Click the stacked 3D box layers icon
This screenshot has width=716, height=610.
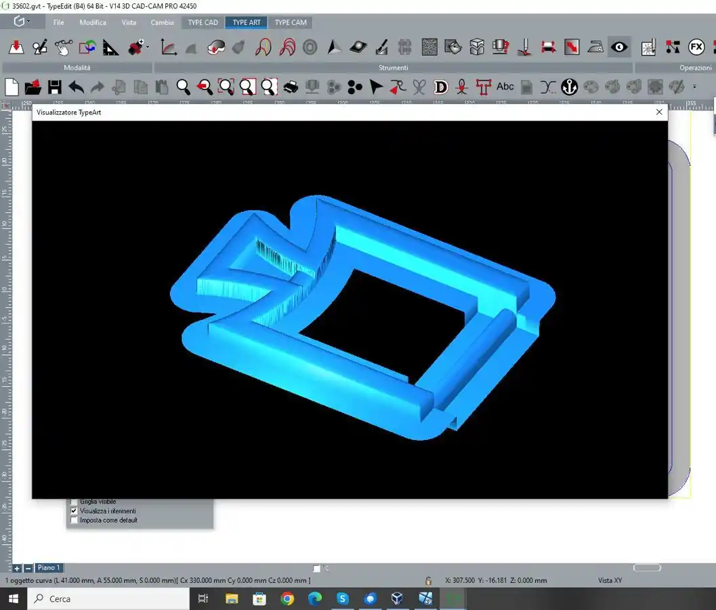[x=477, y=47]
